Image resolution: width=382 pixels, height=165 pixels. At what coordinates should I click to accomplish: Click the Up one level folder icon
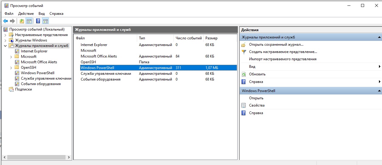[22, 21]
